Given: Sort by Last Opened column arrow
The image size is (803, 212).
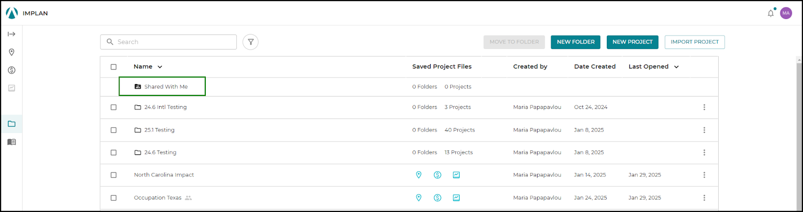Looking at the screenshot, I should [x=676, y=66].
